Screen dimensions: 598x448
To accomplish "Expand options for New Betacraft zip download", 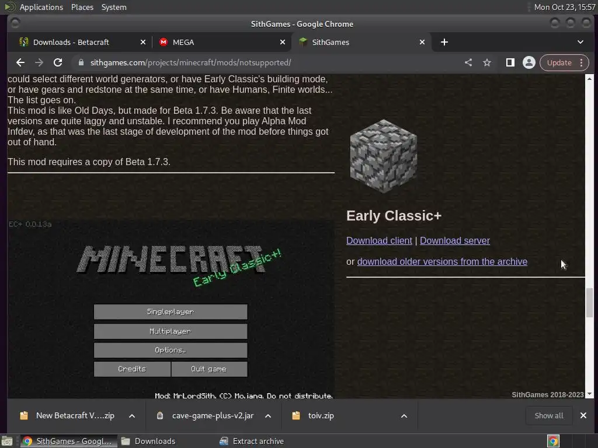I will (x=132, y=415).
